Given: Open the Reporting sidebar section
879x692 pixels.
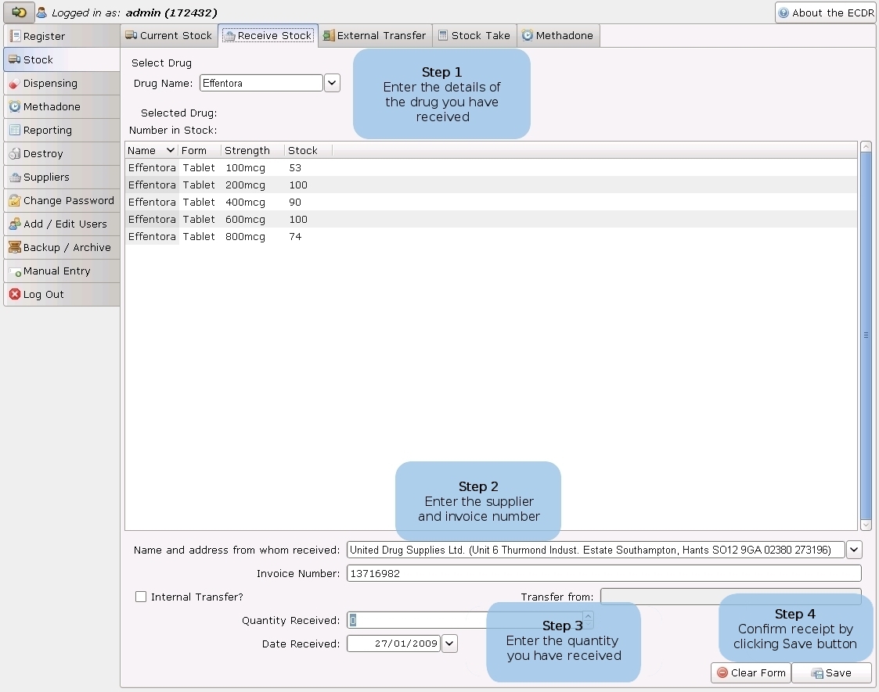Looking at the screenshot, I should tap(47, 131).
